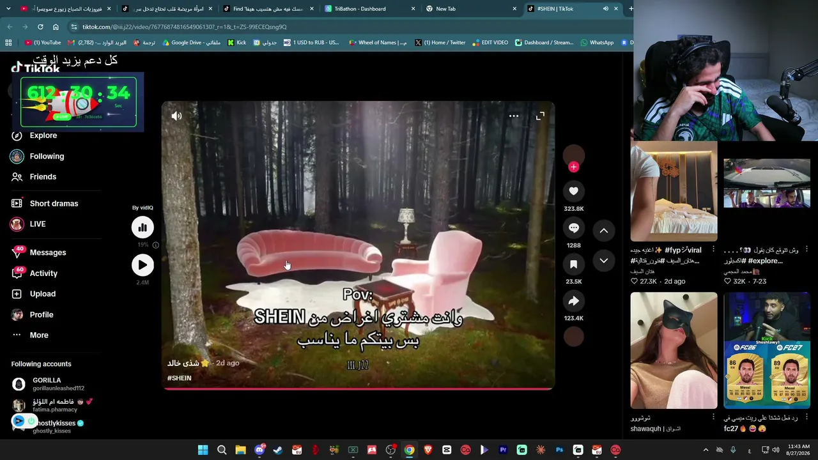Open GORILLA following account
The height and width of the screenshot is (460, 818).
[x=48, y=384]
